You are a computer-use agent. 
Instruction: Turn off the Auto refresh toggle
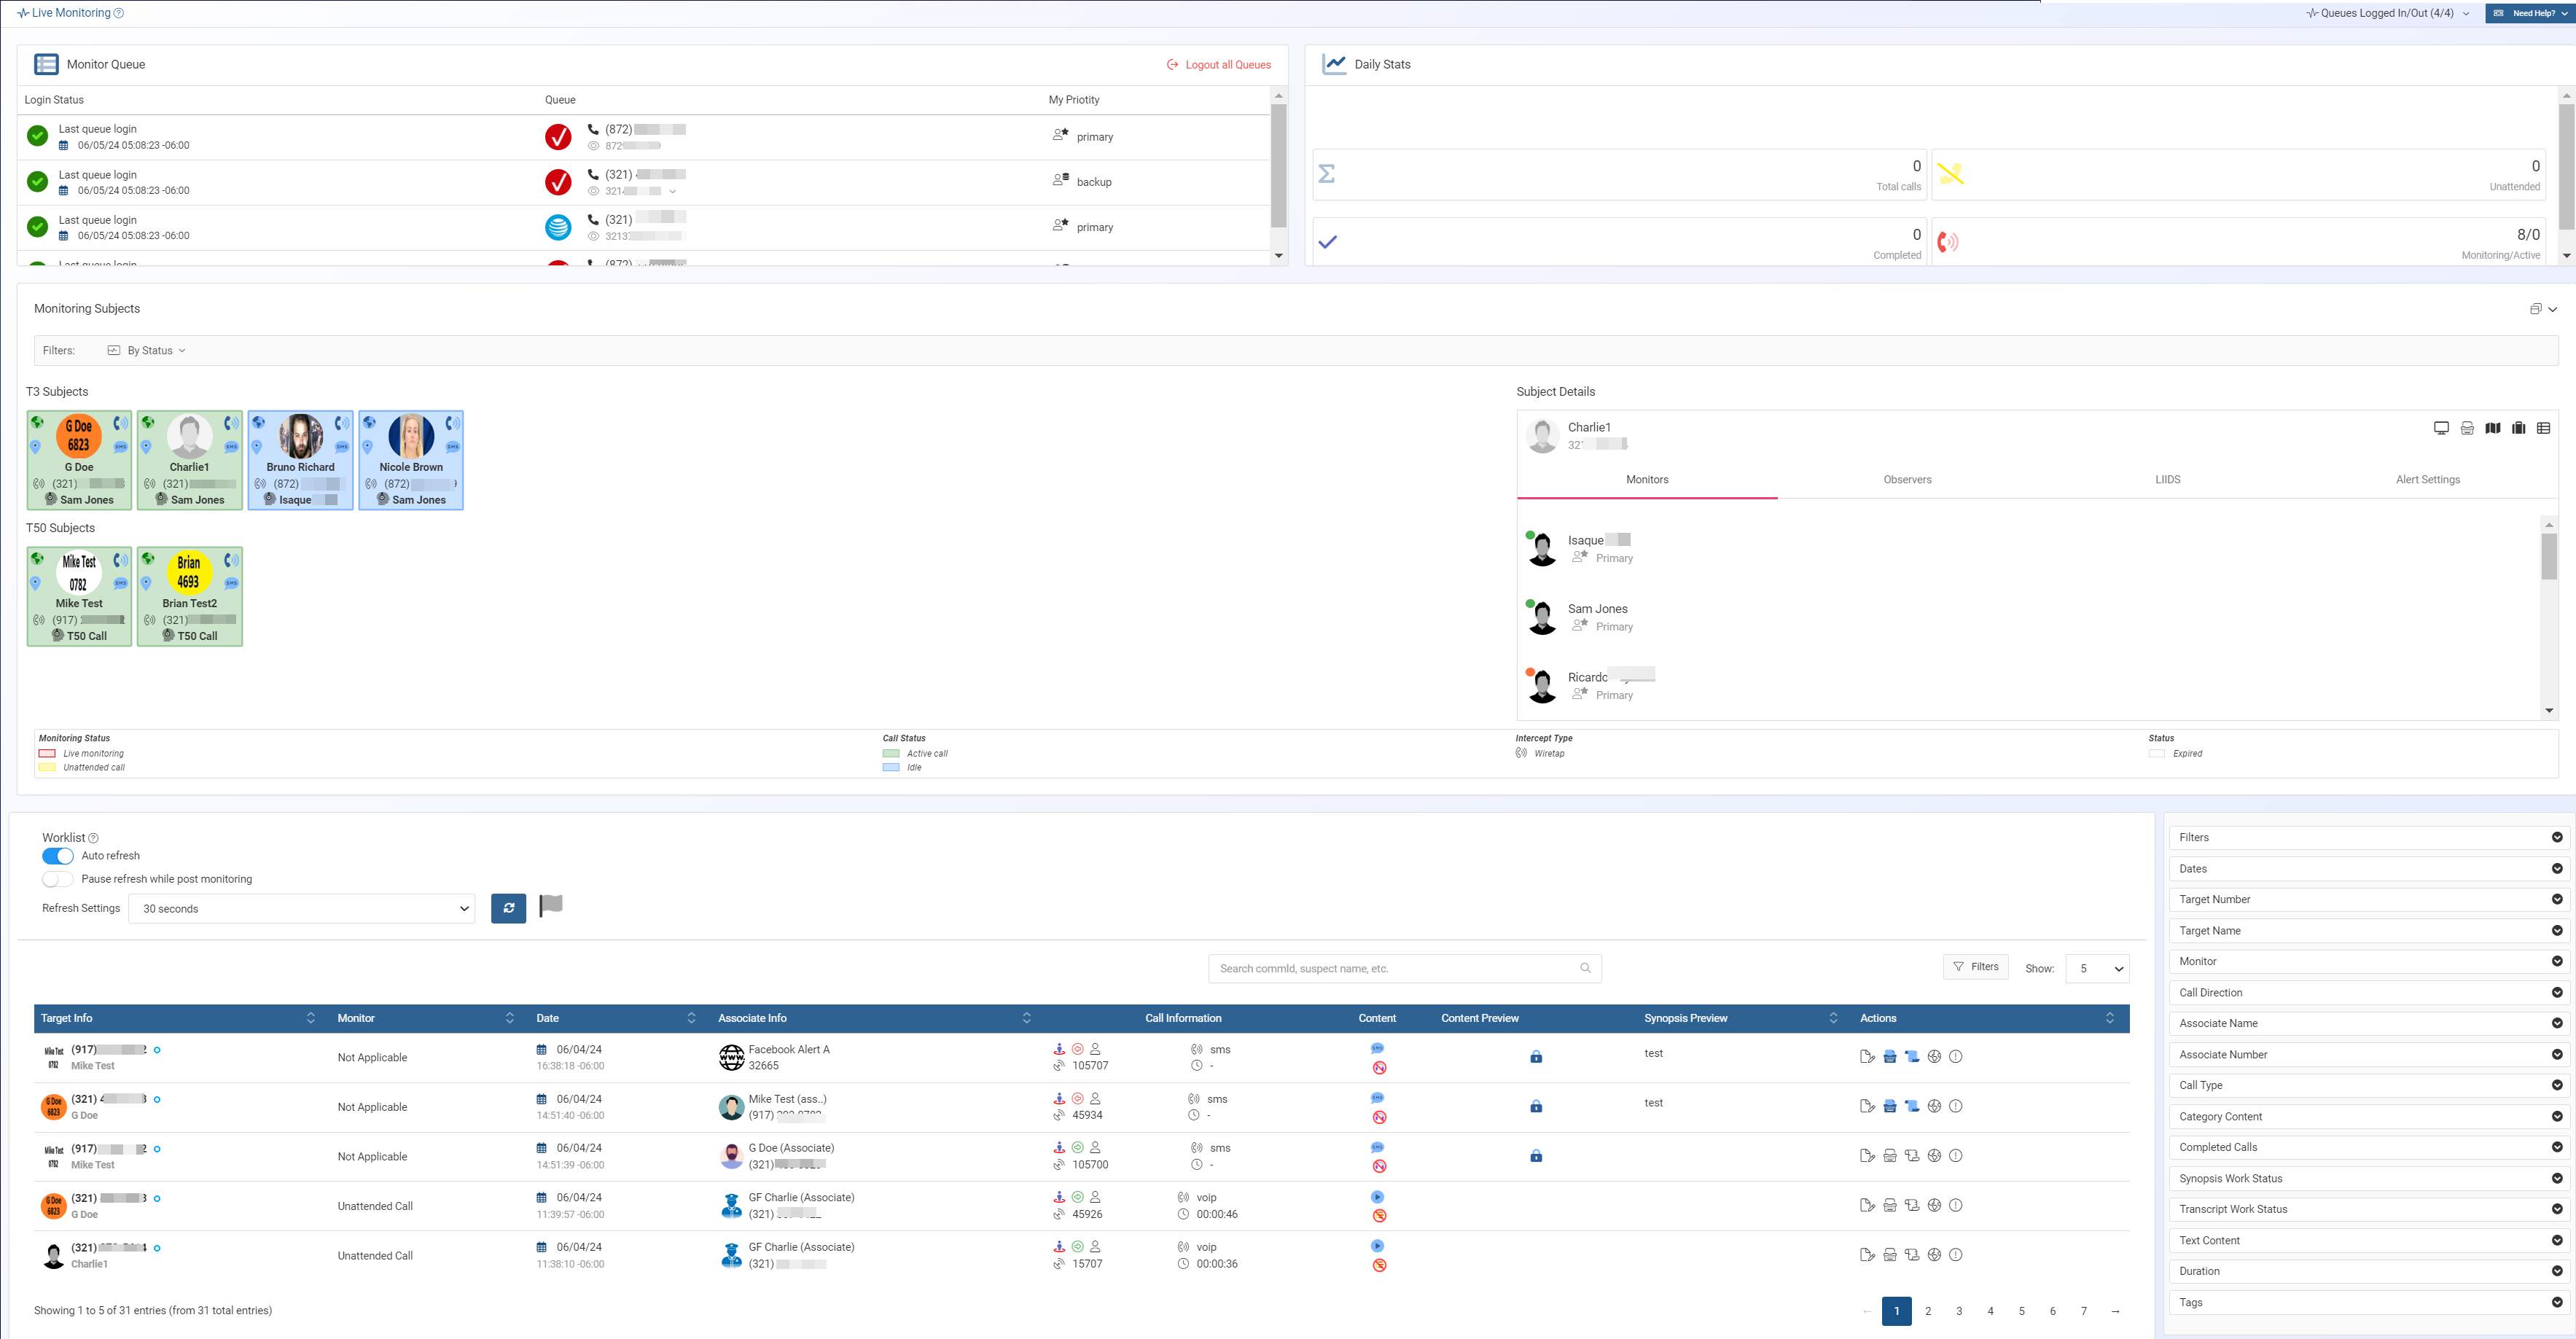click(58, 856)
